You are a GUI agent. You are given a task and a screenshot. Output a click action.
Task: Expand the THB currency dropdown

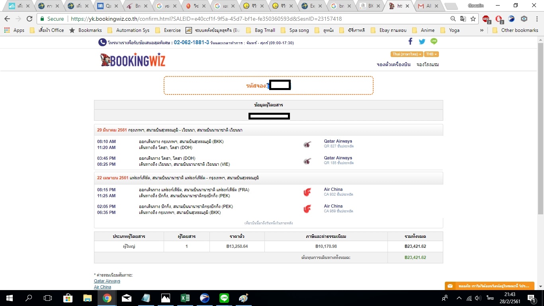pyautogui.click(x=432, y=54)
